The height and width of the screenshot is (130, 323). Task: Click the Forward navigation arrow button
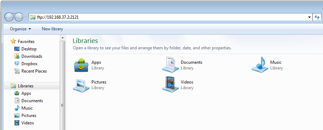(x=19, y=17)
